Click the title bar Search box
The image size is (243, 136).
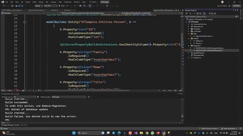tap(94, 2)
